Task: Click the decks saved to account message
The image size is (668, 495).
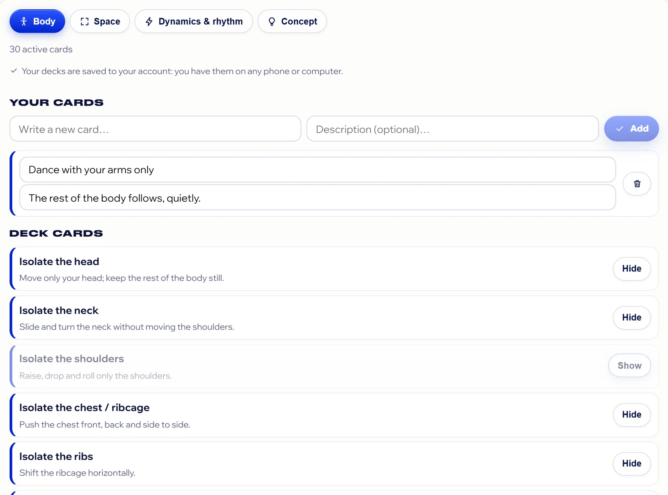Action: tap(182, 71)
